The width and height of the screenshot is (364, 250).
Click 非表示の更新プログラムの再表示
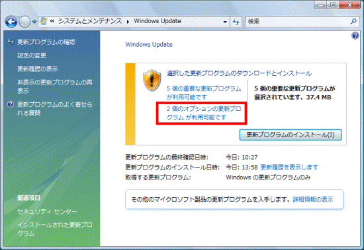click(x=55, y=86)
